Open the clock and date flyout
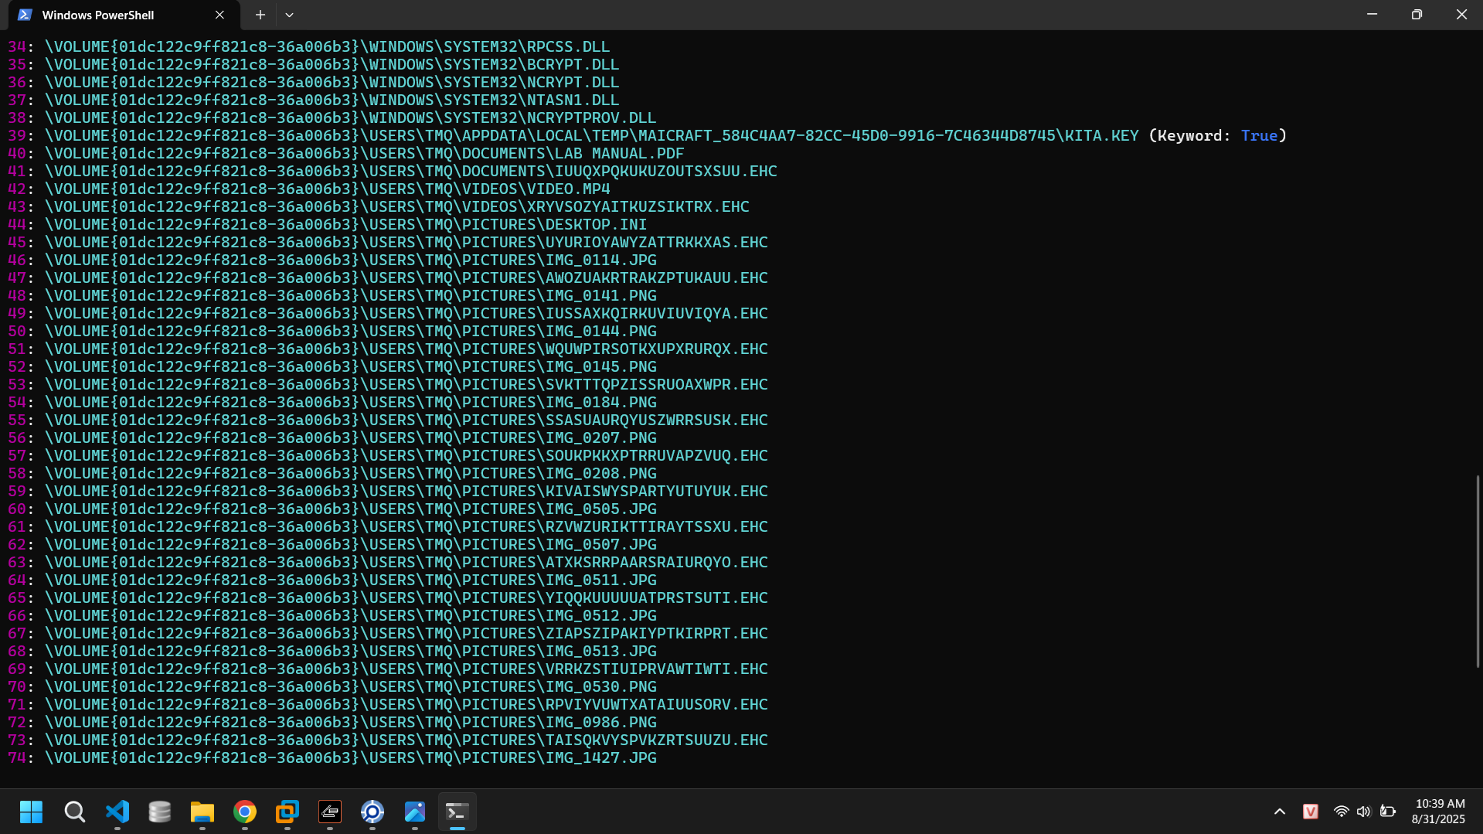 1438,812
